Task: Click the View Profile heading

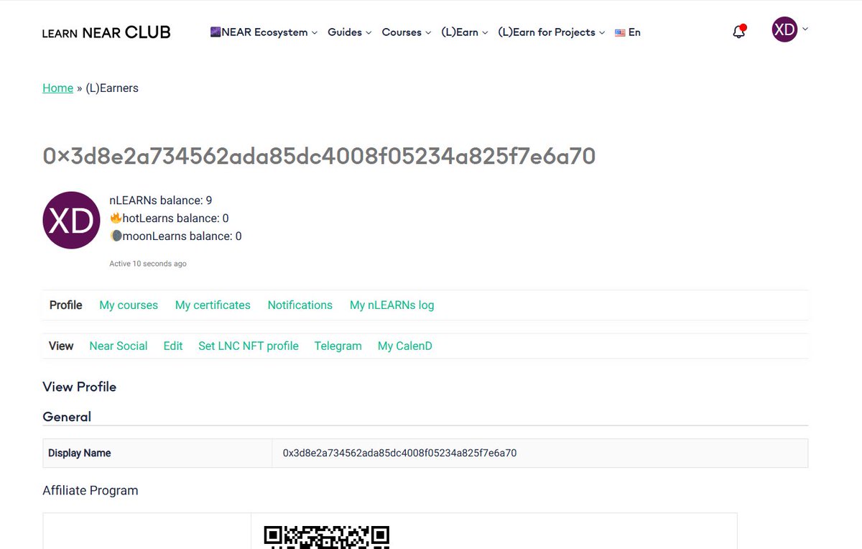Action: 80,387
